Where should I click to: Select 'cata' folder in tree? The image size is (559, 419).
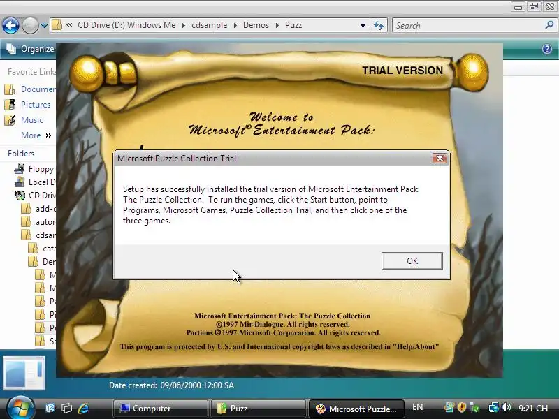pyautogui.click(x=42, y=249)
